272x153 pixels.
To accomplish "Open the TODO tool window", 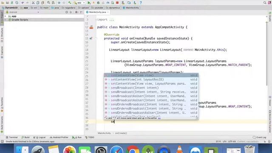I will click(x=90, y=137).
